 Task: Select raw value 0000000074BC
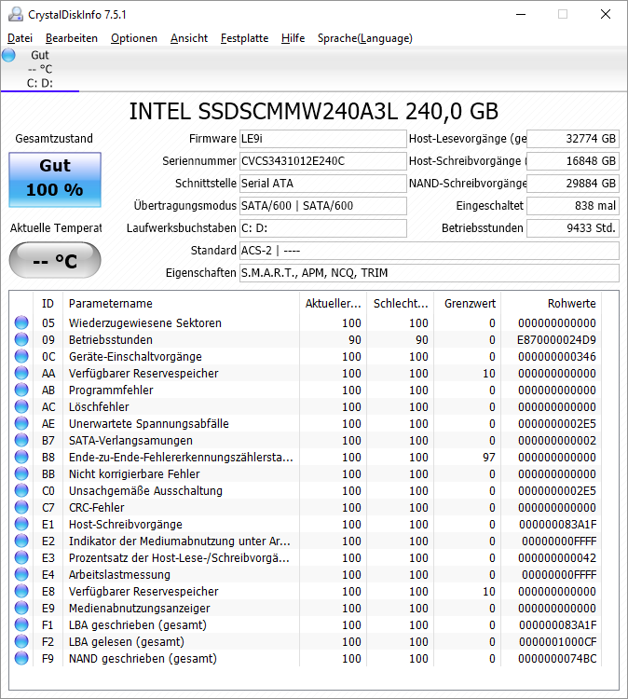click(x=557, y=659)
